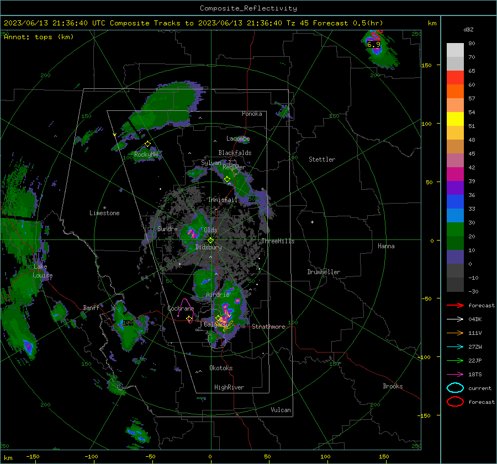Click the ThreeHills city label
Viewport: 497px width, 464px height.
pos(278,241)
